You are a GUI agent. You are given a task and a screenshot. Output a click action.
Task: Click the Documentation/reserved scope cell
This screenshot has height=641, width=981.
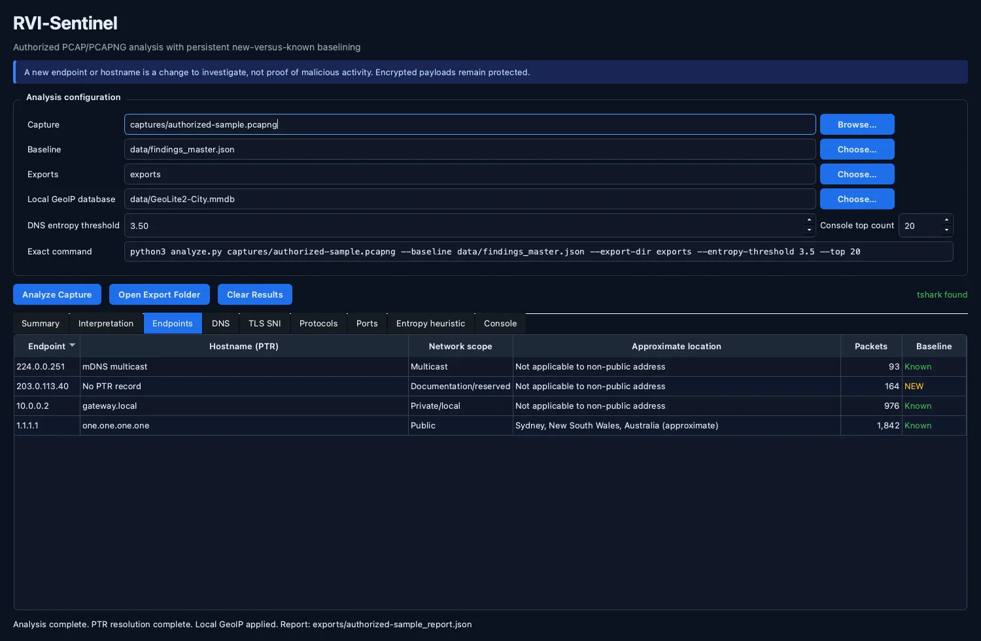point(460,386)
